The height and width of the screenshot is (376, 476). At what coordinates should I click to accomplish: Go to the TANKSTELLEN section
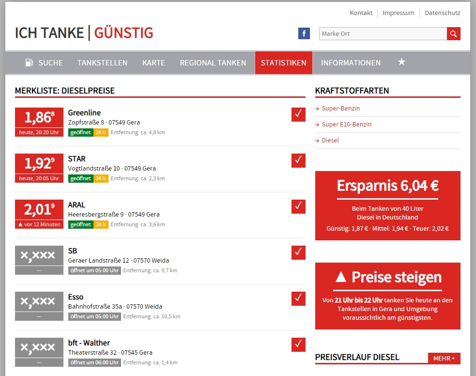tap(102, 63)
